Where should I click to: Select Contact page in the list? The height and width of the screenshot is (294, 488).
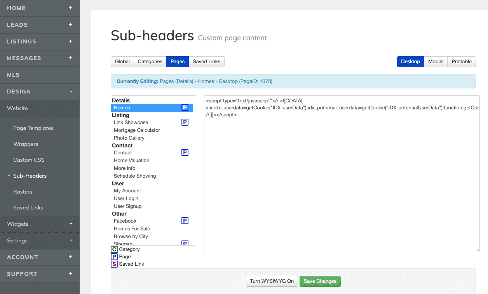coord(123,153)
